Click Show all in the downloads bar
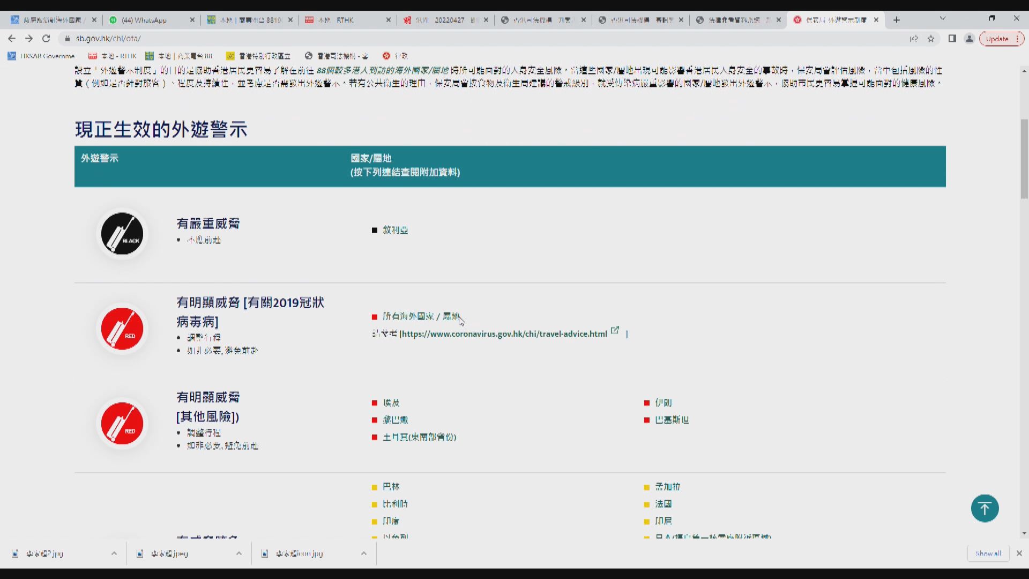Image resolution: width=1029 pixels, height=579 pixels. pos(988,553)
